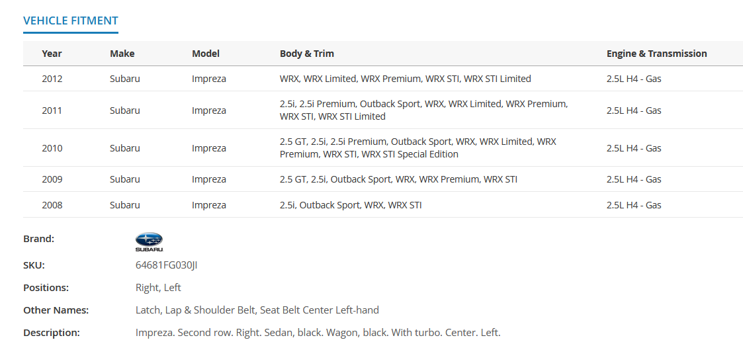The width and height of the screenshot is (743, 342).
Task: Select the 2011 Subaru Impreza row
Action: pos(383,110)
